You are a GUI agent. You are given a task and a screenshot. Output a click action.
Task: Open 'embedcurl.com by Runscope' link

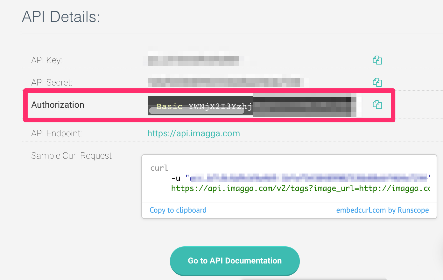coord(382,210)
